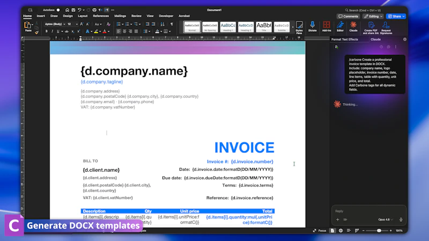This screenshot has height=241, width=429.
Task: Click the blue Share button
Action: (396, 17)
